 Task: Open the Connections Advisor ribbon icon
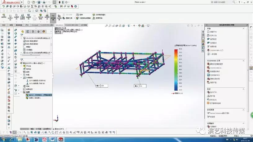tap(29, 17)
